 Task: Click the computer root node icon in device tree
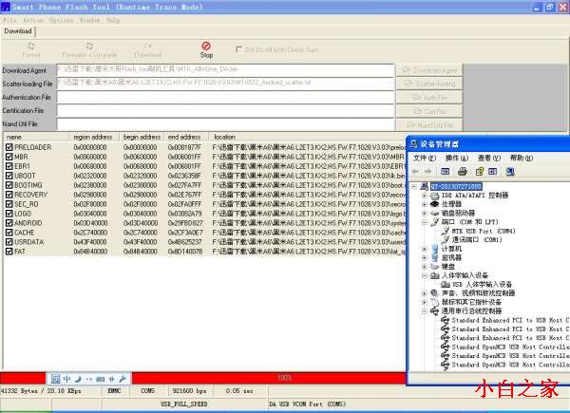[x=424, y=186]
